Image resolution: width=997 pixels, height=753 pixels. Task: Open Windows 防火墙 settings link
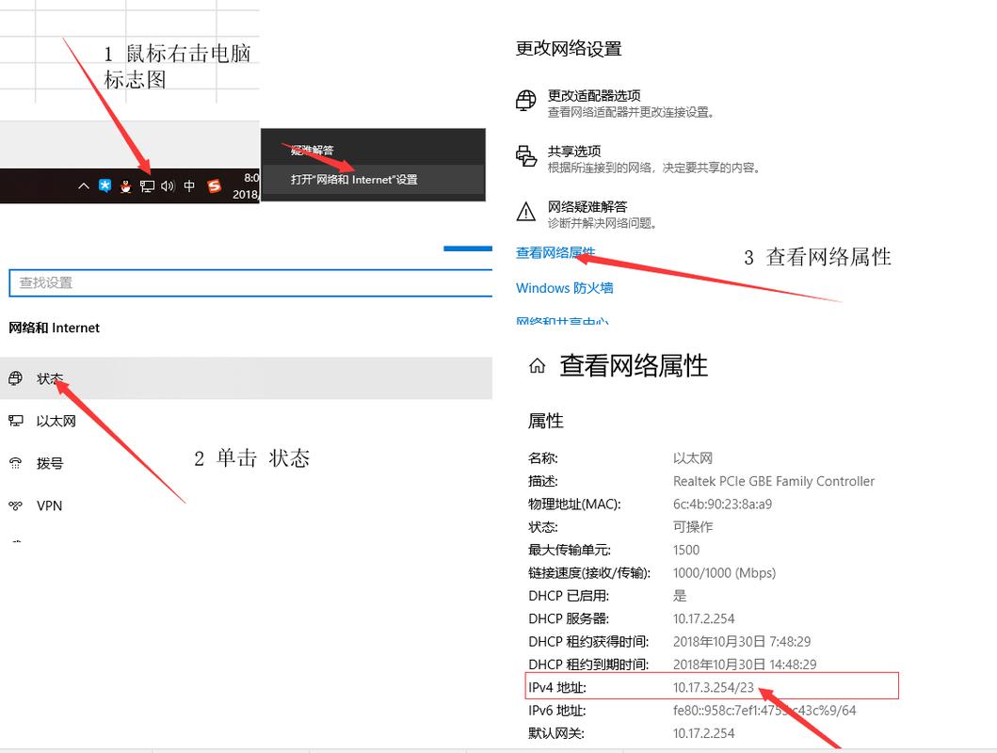(x=564, y=287)
